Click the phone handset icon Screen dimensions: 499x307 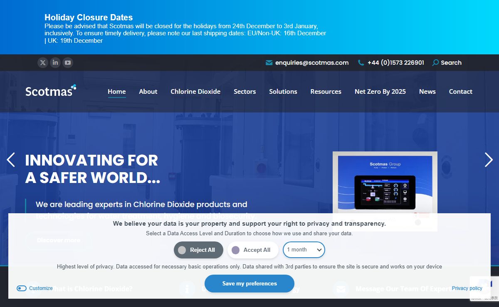coord(361,63)
